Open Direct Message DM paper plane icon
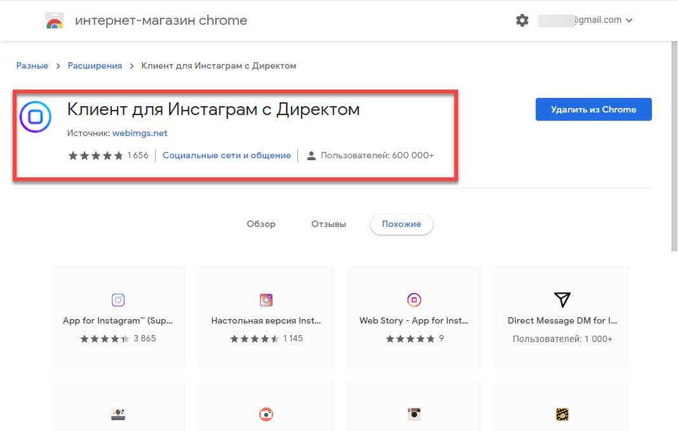The height and width of the screenshot is (431, 678). click(562, 300)
